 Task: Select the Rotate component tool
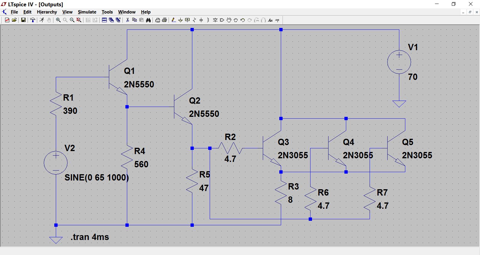[x=256, y=20]
